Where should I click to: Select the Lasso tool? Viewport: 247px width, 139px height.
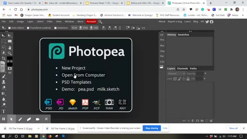[x=3, y=47]
